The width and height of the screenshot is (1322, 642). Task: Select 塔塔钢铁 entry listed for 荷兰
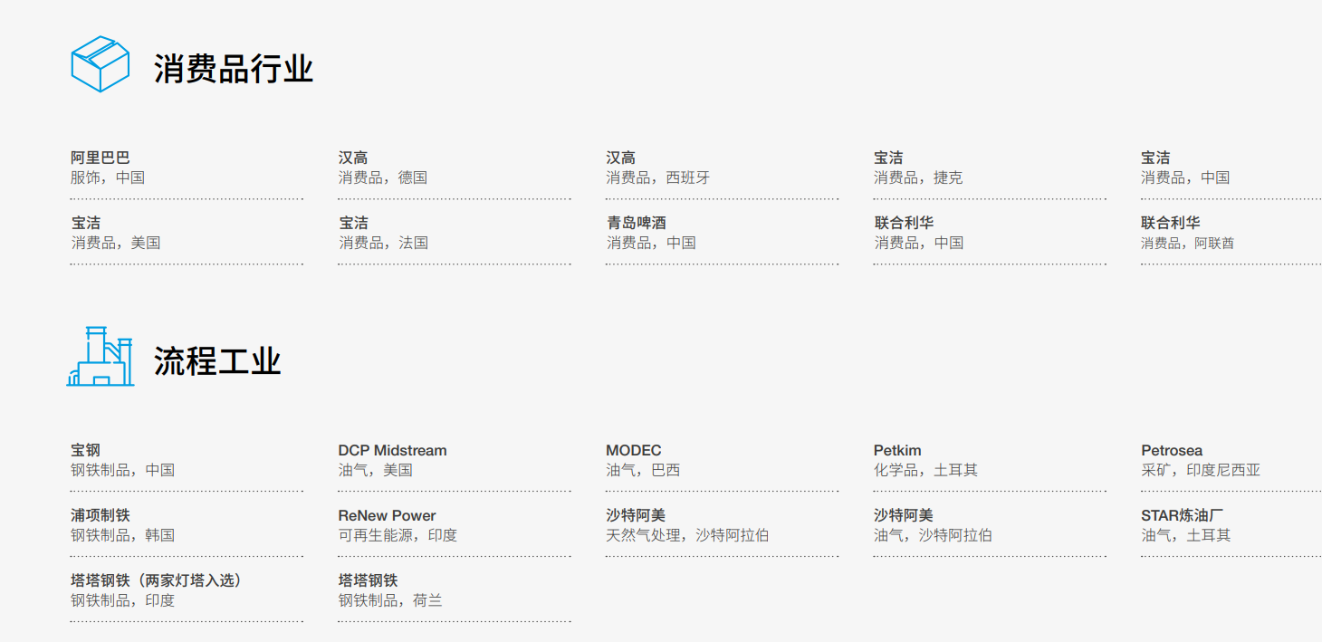[368, 580]
